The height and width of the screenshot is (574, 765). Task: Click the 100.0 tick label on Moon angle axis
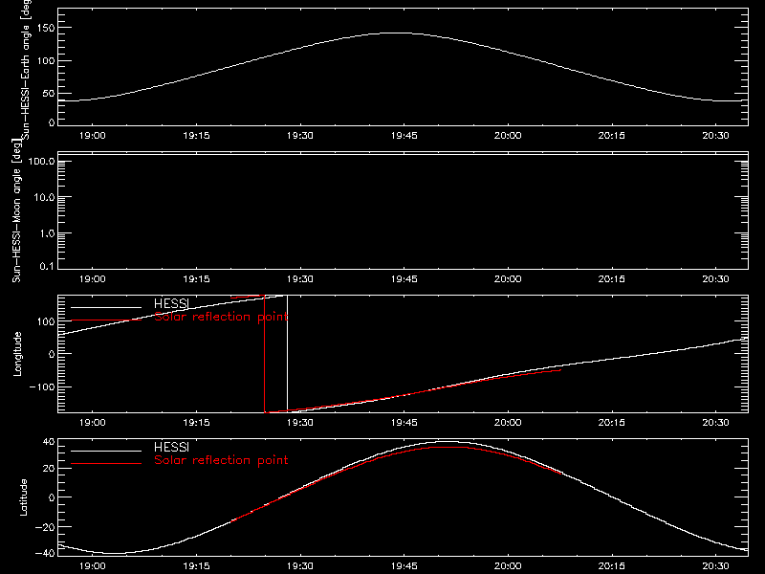41,162
